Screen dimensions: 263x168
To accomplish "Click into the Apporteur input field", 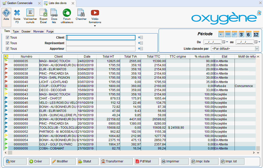I will coord(101,48).
